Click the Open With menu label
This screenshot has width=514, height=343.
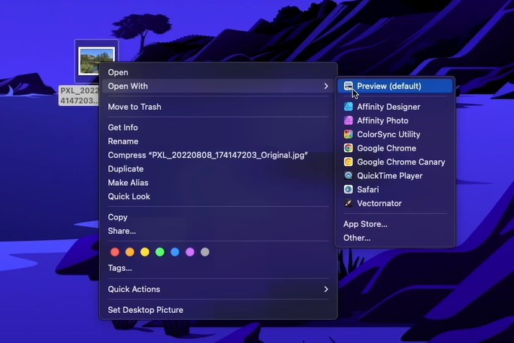pyautogui.click(x=128, y=86)
